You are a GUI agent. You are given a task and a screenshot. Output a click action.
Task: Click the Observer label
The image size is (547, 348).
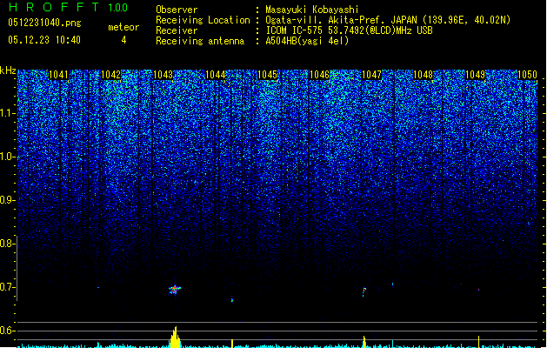pos(177,10)
